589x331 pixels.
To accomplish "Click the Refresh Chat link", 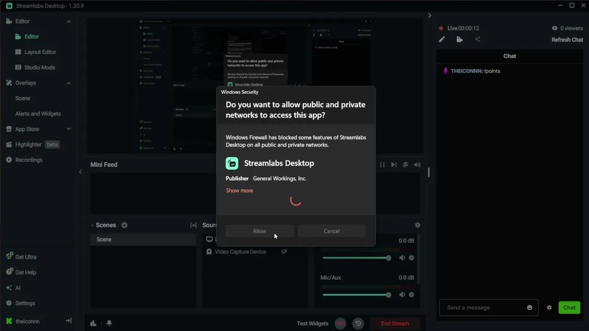I will [567, 40].
